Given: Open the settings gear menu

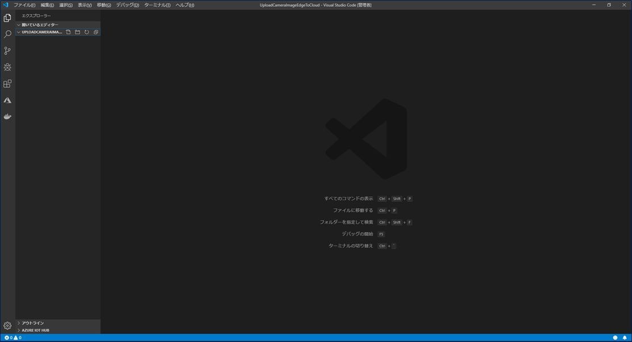Looking at the screenshot, I should pyautogui.click(x=7, y=325).
